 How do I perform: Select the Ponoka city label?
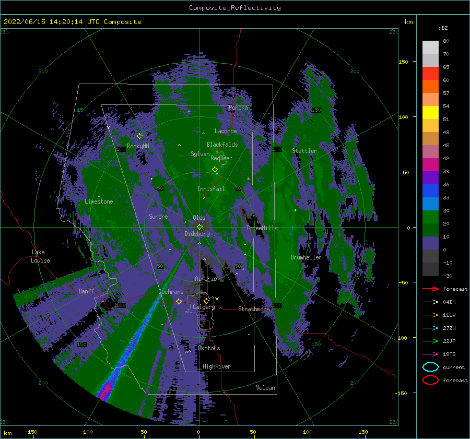238,108
